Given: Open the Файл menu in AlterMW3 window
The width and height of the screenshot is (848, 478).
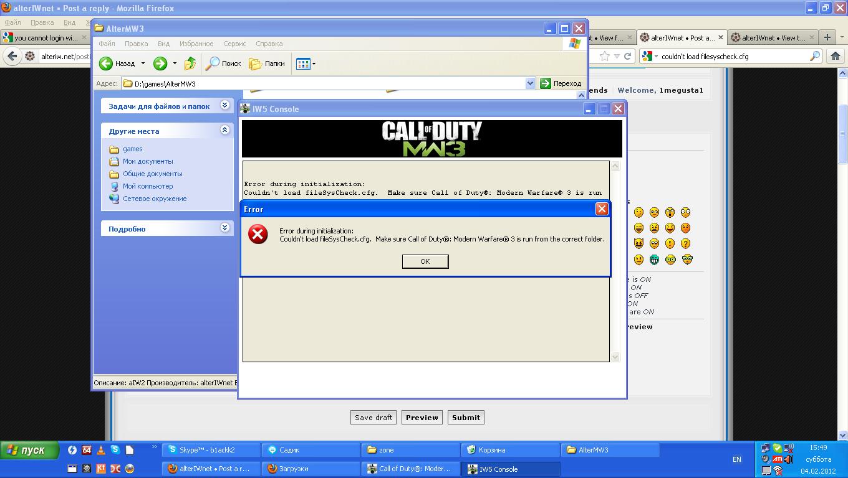Looking at the screenshot, I should 107,44.
